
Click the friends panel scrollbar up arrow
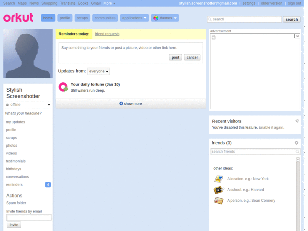point(298,159)
